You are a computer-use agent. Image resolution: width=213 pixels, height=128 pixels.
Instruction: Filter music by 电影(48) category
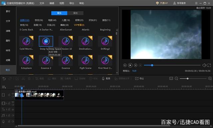pyautogui.click(x=52, y=20)
